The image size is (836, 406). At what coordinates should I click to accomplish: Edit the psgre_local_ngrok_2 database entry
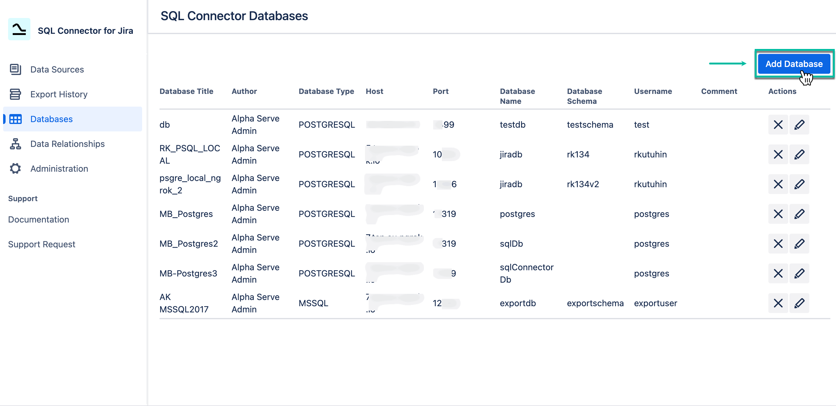tap(799, 184)
